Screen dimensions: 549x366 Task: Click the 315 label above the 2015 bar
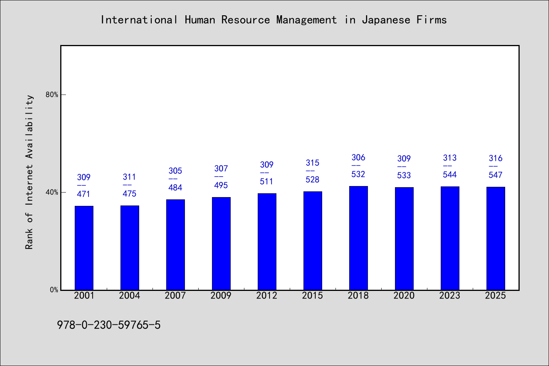[x=313, y=163]
